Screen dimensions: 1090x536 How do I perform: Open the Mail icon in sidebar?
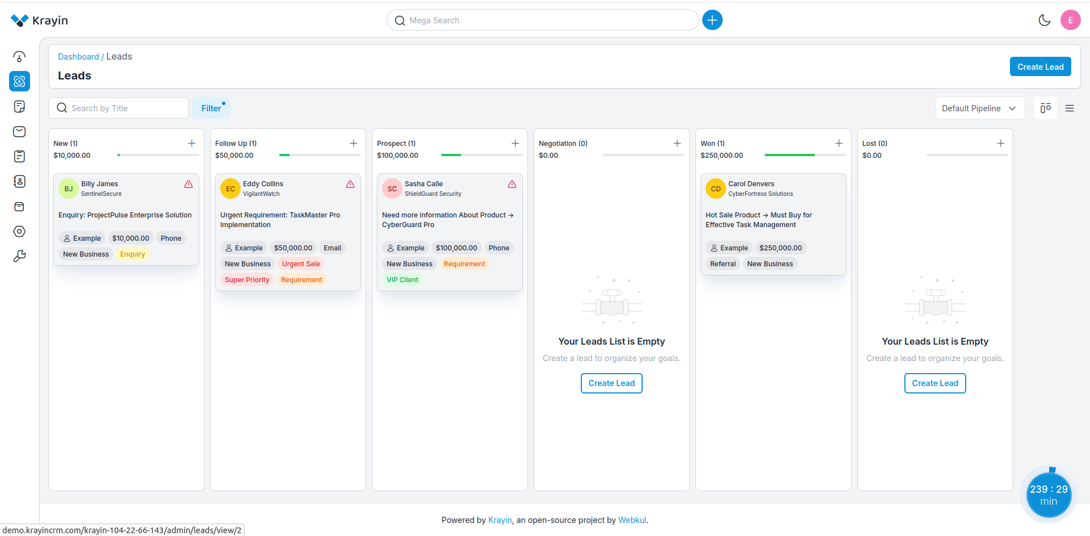[x=19, y=131]
